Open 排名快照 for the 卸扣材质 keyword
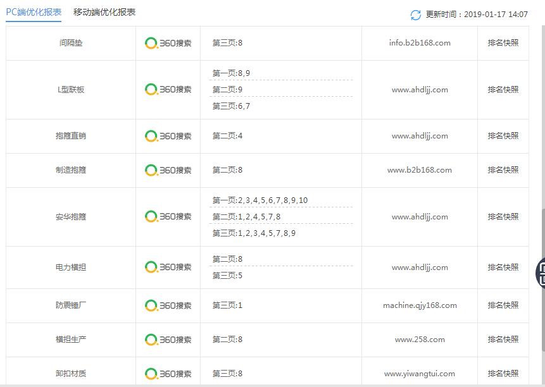 point(503,374)
